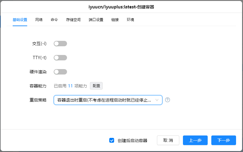Go to the 存储空间 tab
The height and width of the screenshot is (152, 243).
(x=73, y=20)
